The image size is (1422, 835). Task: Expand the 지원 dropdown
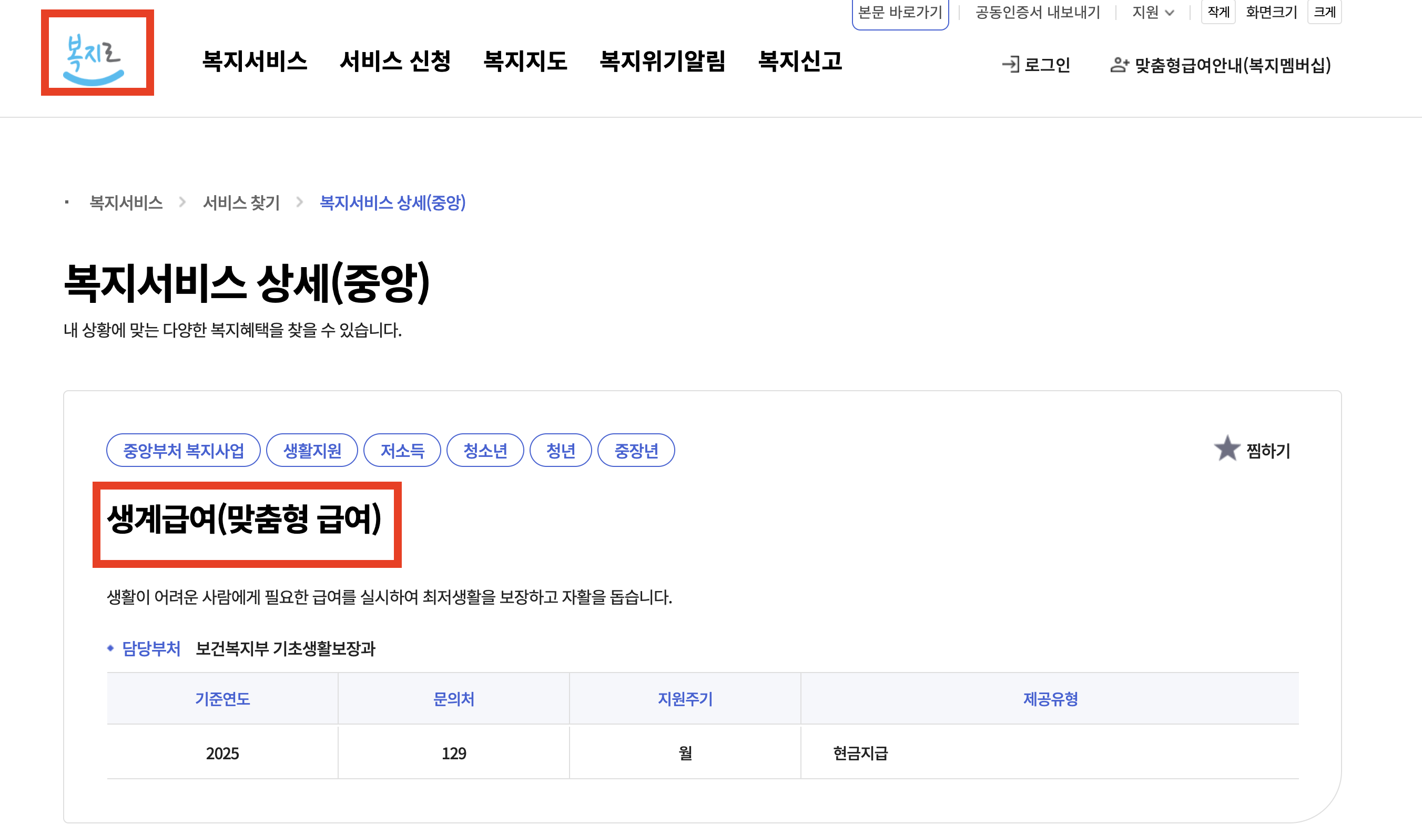pyautogui.click(x=1153, y=13)
